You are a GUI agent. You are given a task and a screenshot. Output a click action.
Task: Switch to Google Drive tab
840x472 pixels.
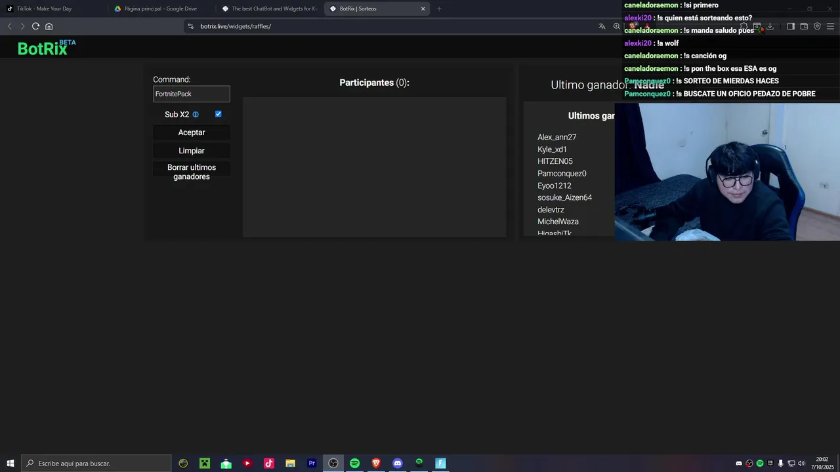(162, 9)
